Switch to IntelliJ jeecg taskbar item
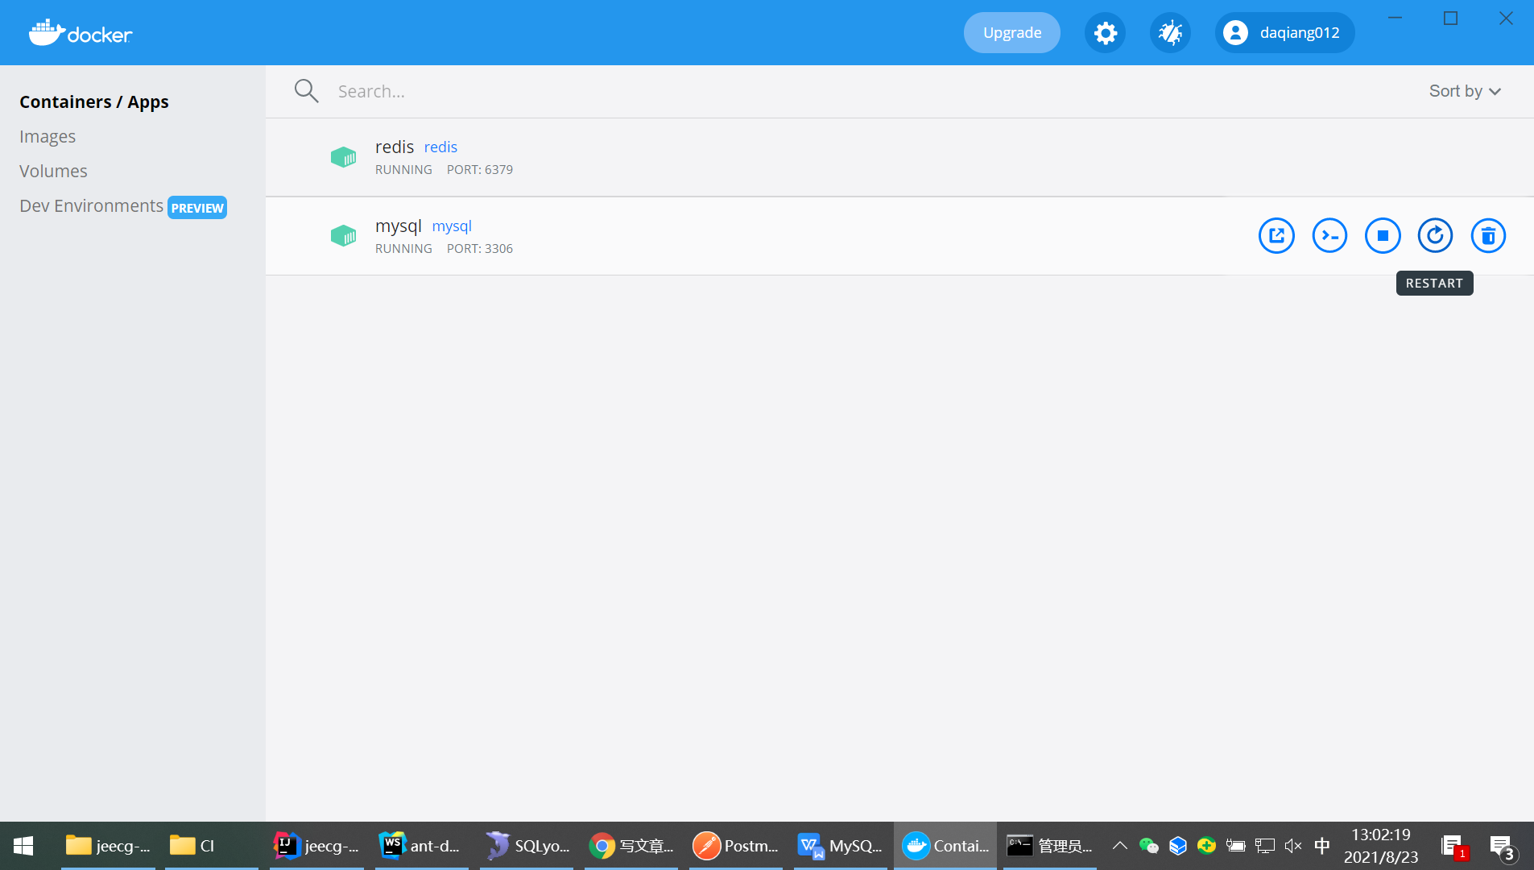 (316, 846)
